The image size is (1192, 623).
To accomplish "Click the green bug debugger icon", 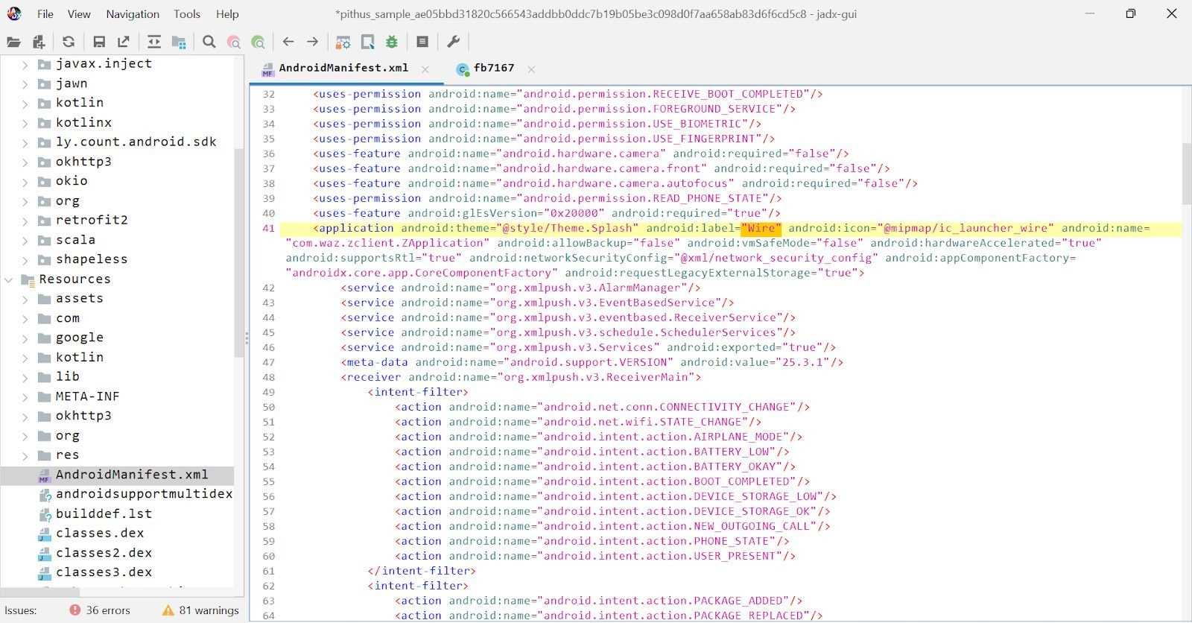I will point(392,42).
